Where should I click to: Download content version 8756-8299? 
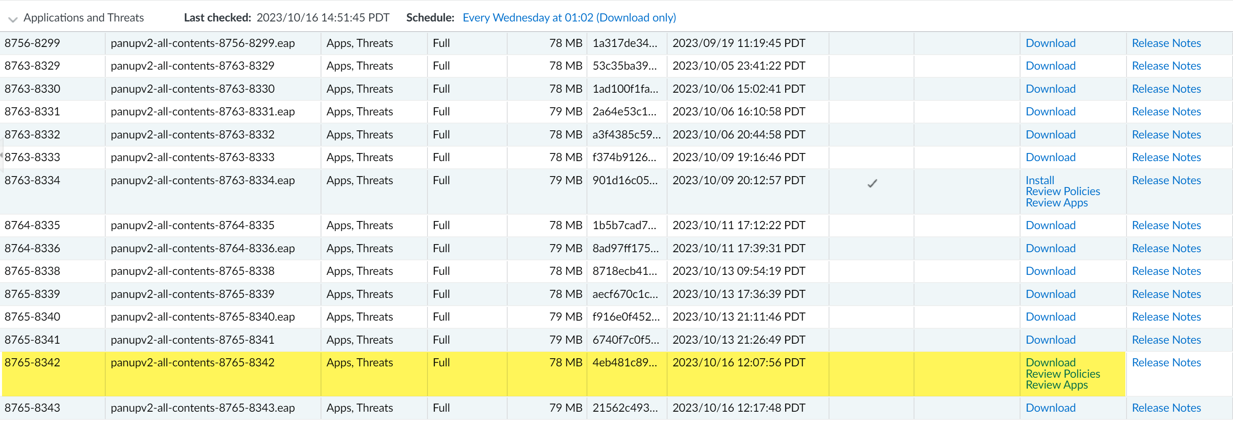(x=1050, y=43)
